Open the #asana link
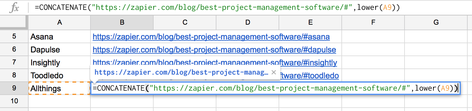Viewport: 472px width, 111px height. (211, 37)
